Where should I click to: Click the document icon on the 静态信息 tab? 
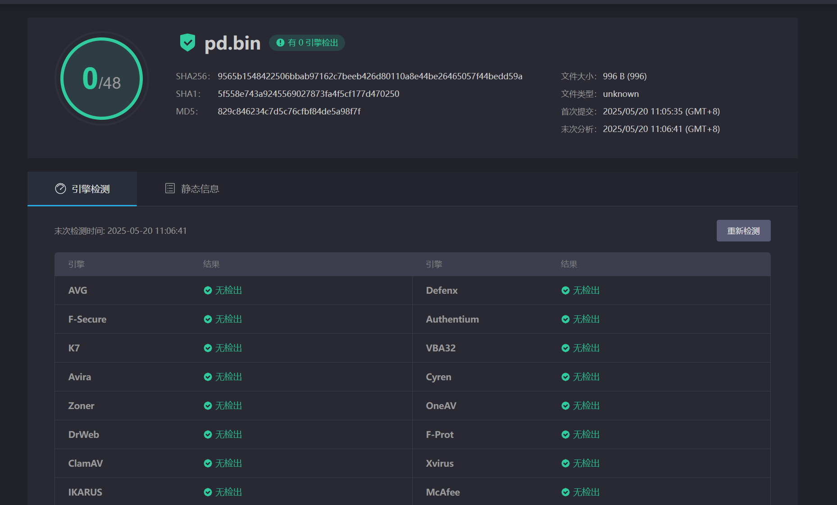[170, 188]
